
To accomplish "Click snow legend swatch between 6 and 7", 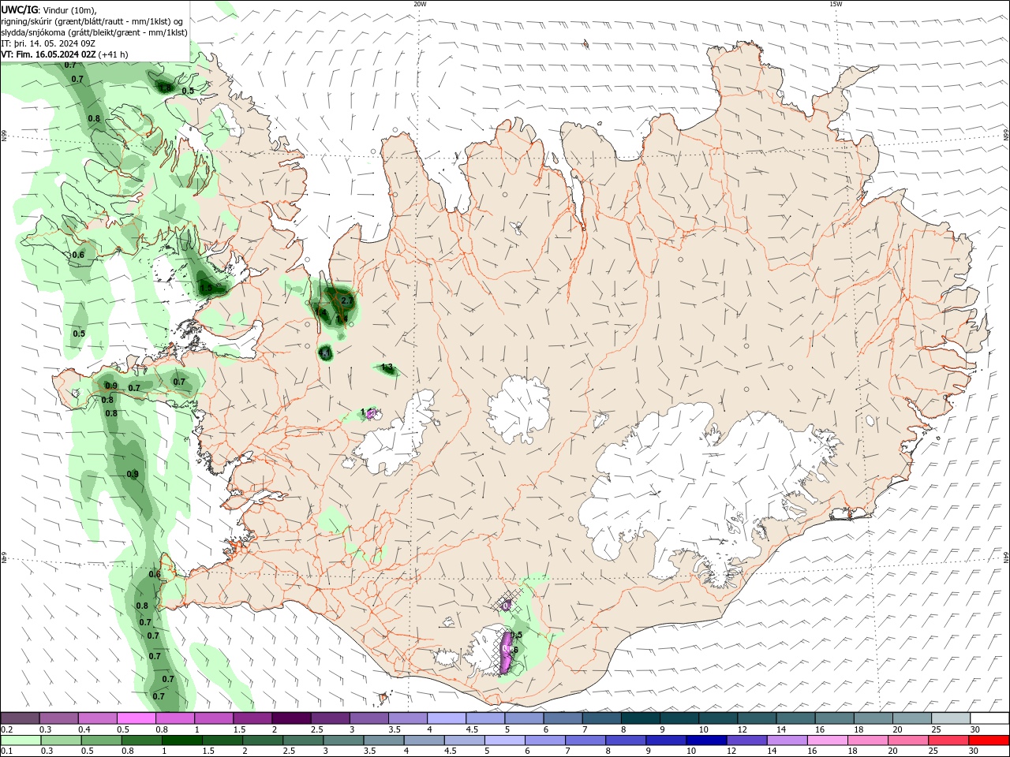I will tap(563, 718).
